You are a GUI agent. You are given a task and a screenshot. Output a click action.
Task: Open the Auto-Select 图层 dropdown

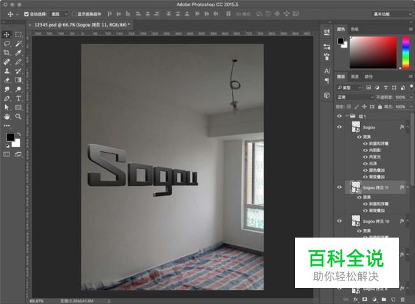coord(59,14)
